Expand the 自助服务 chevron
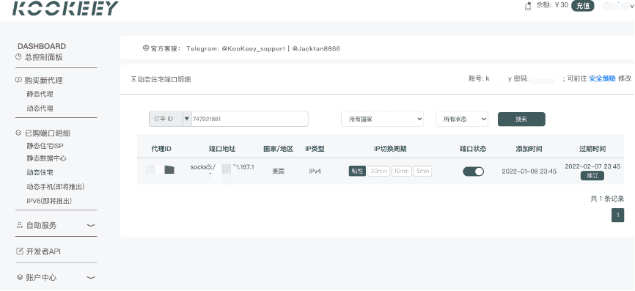The width and height of the screenshot is (635, 291). (x=91, y=226)
